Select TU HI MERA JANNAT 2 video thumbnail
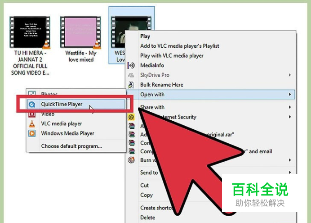 click(x=30, y=32)
